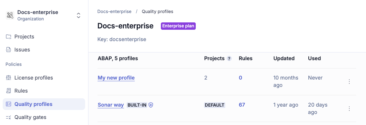Click the Updated column header
The width and height of the screenshot is (366, 125).
click(284, 58)
